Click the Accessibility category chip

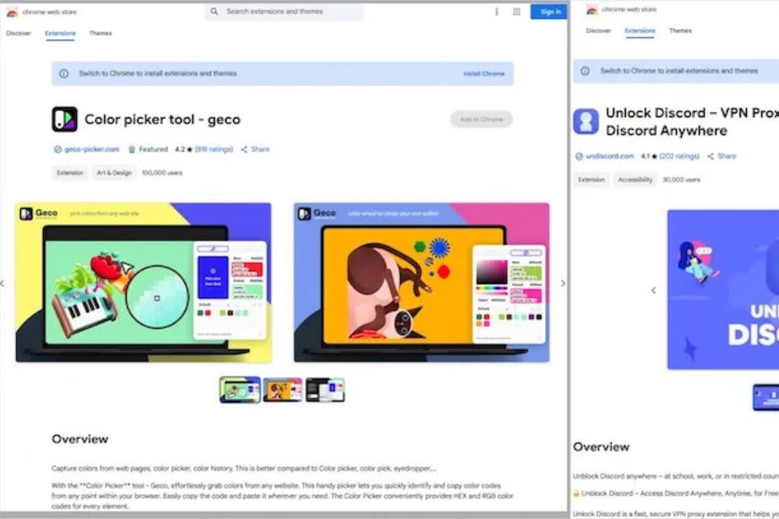(x=636, y=180)
